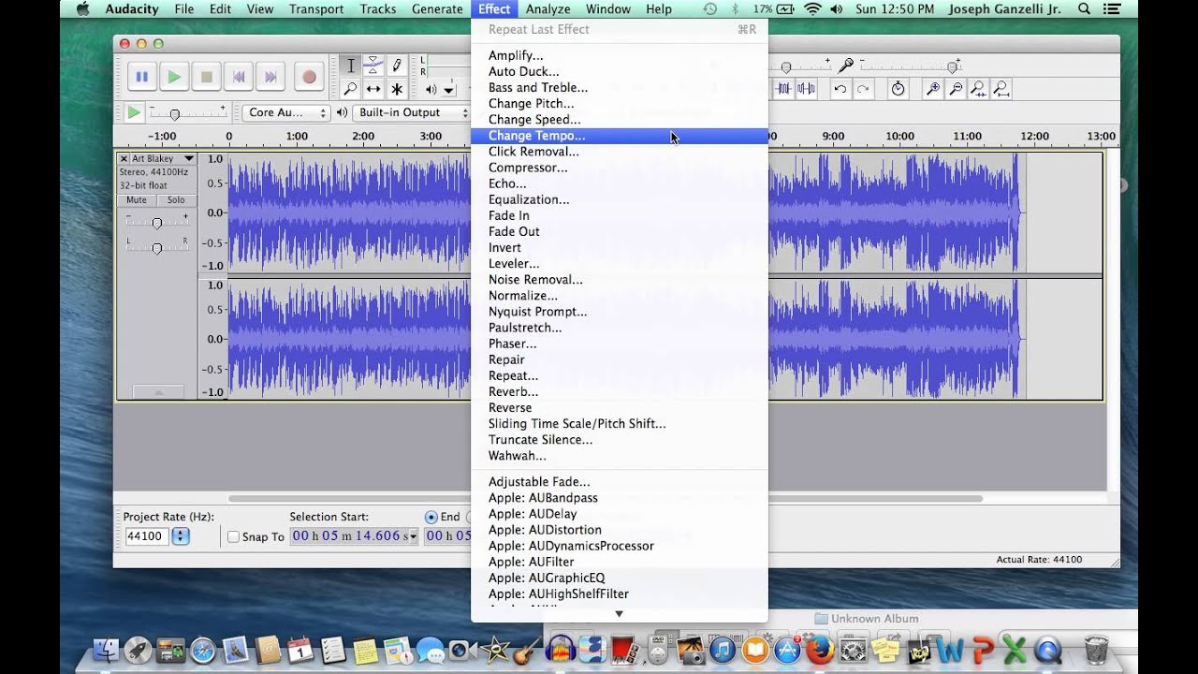Image resolution: width=1198 pixels, height=674 pixels.
Task: Open Trash in the Dock
Action: click(x=1096, y=649)
